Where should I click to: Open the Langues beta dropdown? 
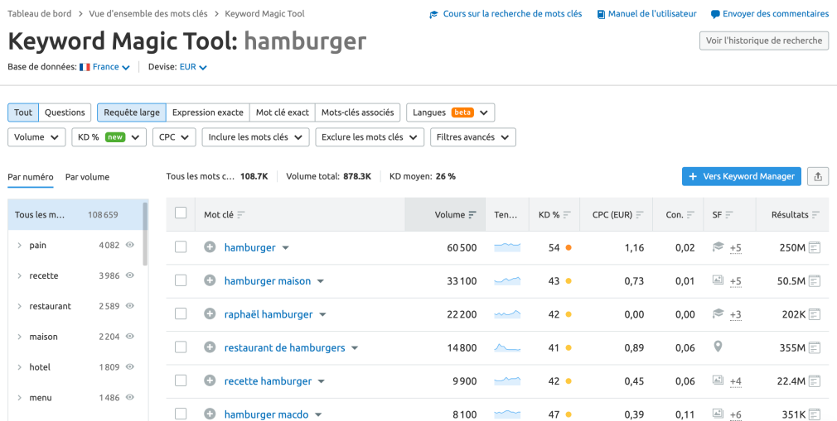tap(451, 112)
